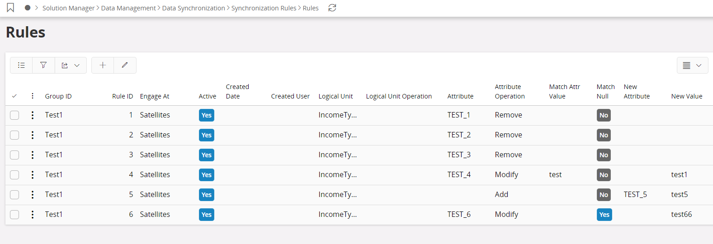Open the Solution Manager breadcrumb
Screen dimensions: 713x244
[x=68, y=8]
